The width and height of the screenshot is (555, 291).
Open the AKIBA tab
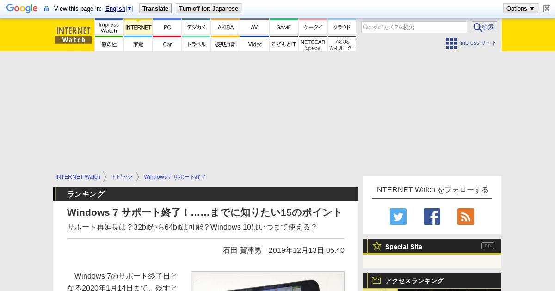tap(225, 28)
